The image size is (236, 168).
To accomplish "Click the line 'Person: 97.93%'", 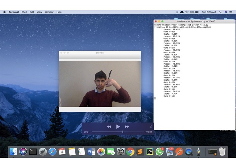I will pos(171,43).
